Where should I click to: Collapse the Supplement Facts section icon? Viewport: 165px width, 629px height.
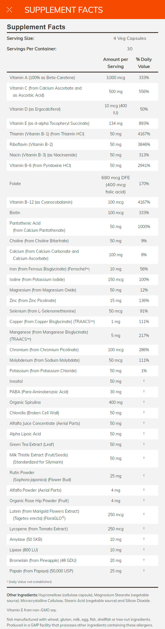[9, 10]
